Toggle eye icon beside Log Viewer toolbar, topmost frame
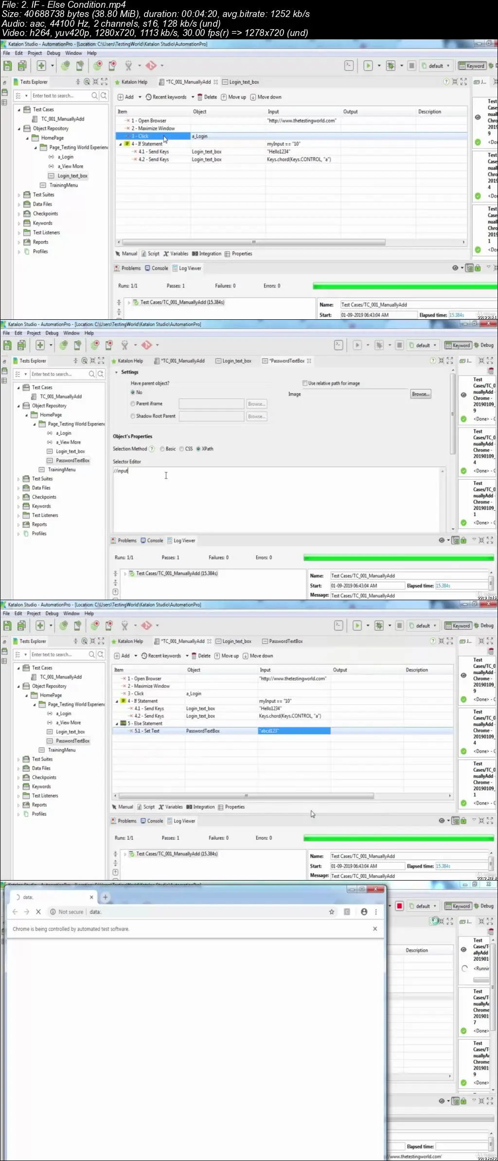 pyautogui.click(x=455, y=268)
